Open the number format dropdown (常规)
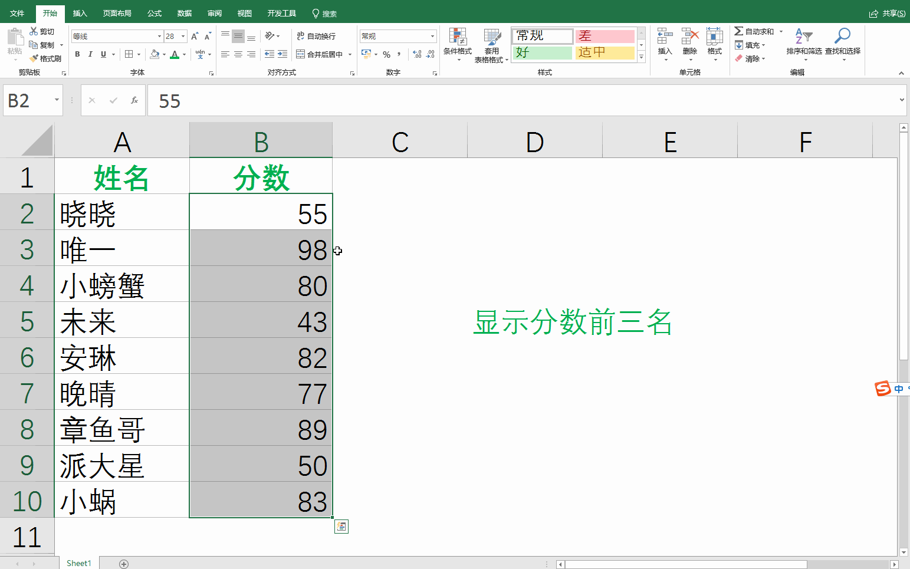 click(x=433, y=37)
